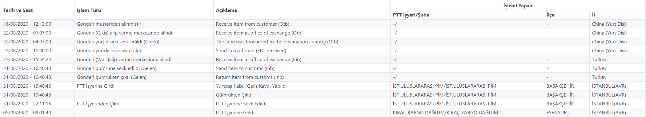The image size is (646, 117).
Task: Select the 16/08/2020 - 12:13:00 date cell
Action: point(27,24)
